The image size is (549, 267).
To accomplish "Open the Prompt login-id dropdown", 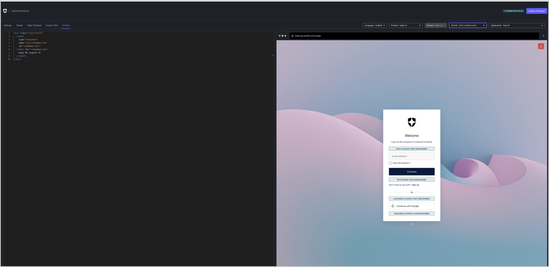I will pos(406,25).
